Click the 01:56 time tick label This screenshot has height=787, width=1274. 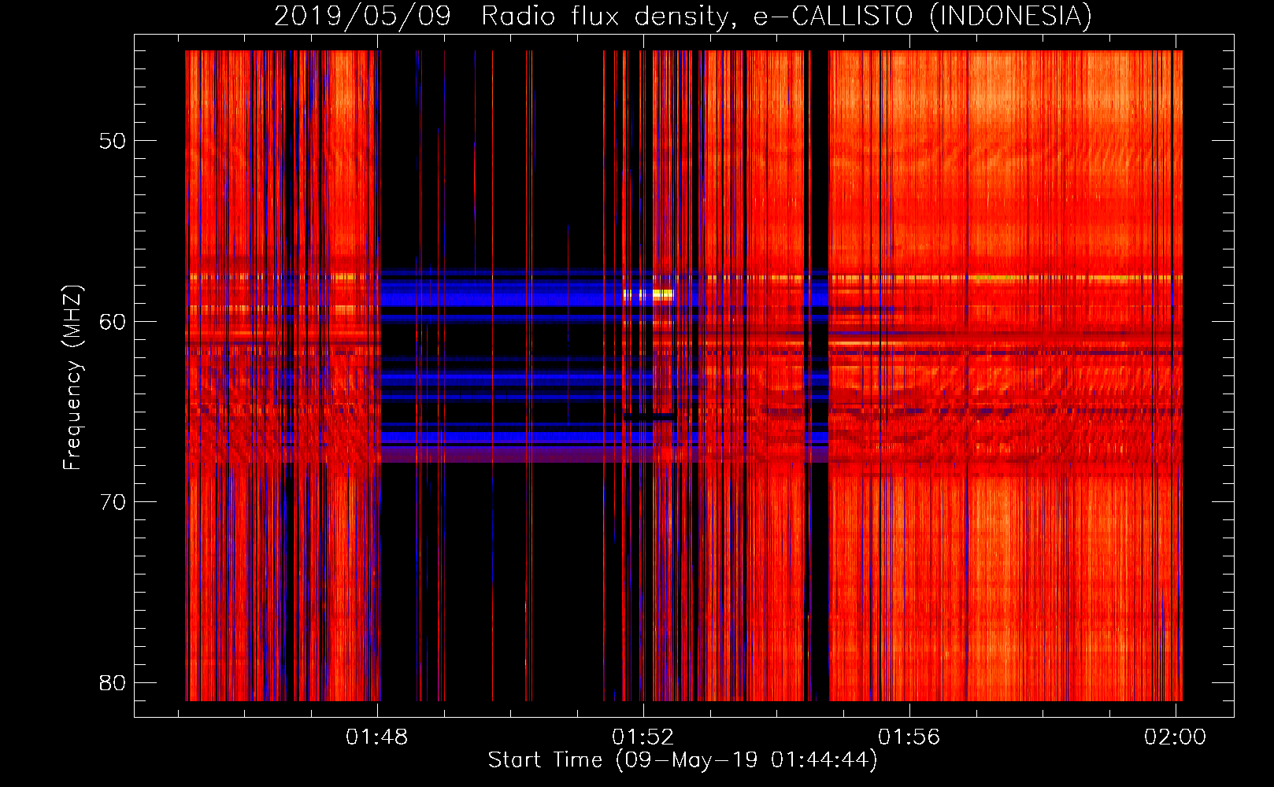pyautogui.click(x=909, y=737)
